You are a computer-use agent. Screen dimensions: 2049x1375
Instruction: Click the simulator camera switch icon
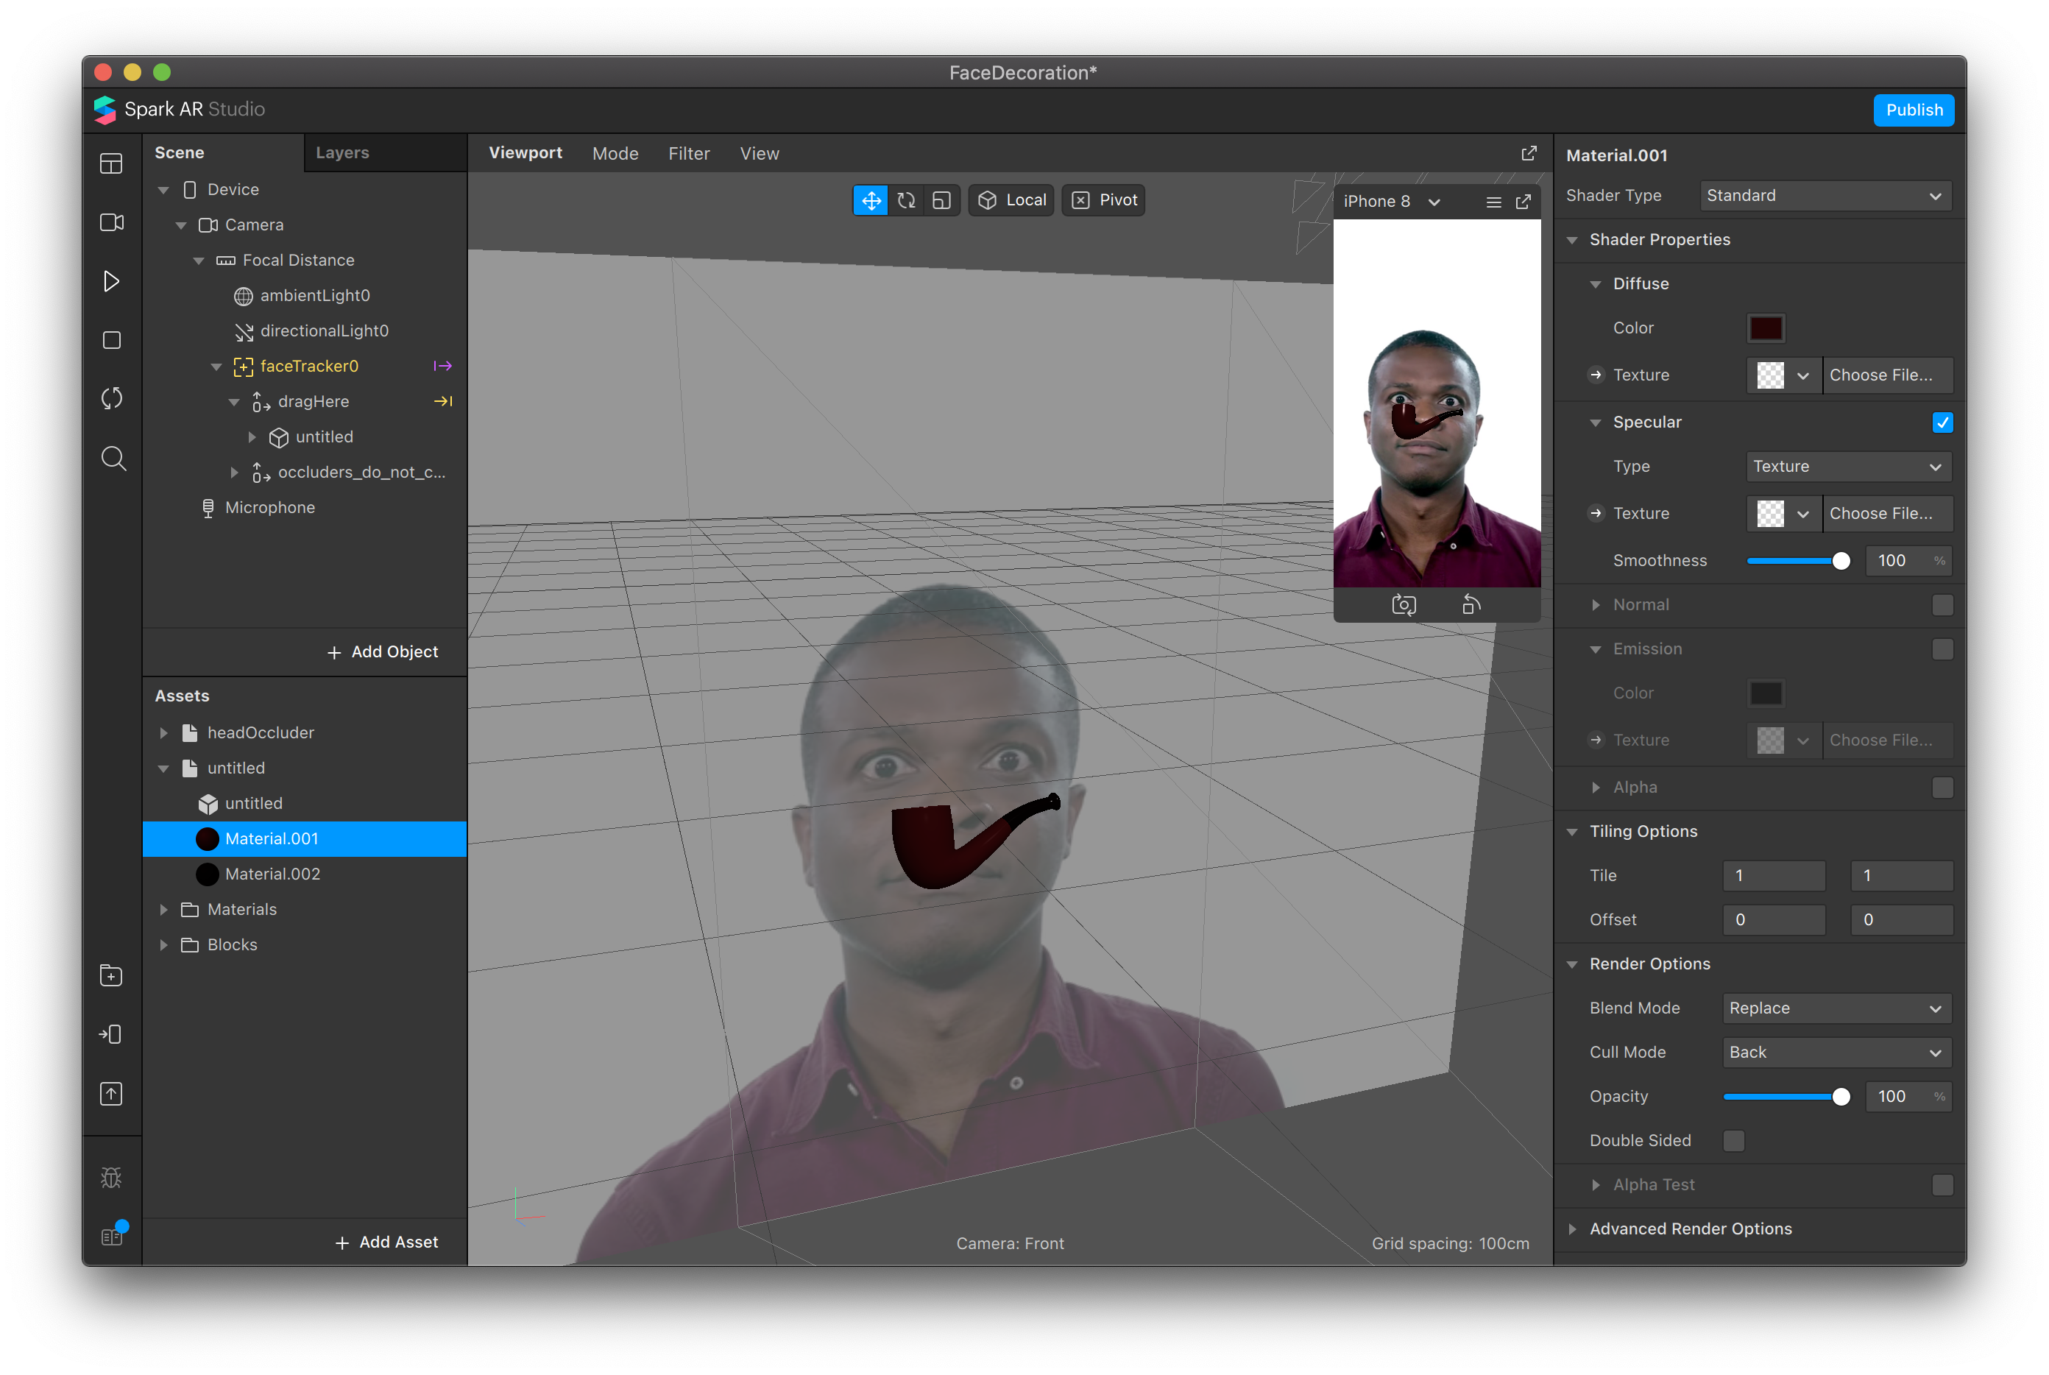(x=1404, y=605)
